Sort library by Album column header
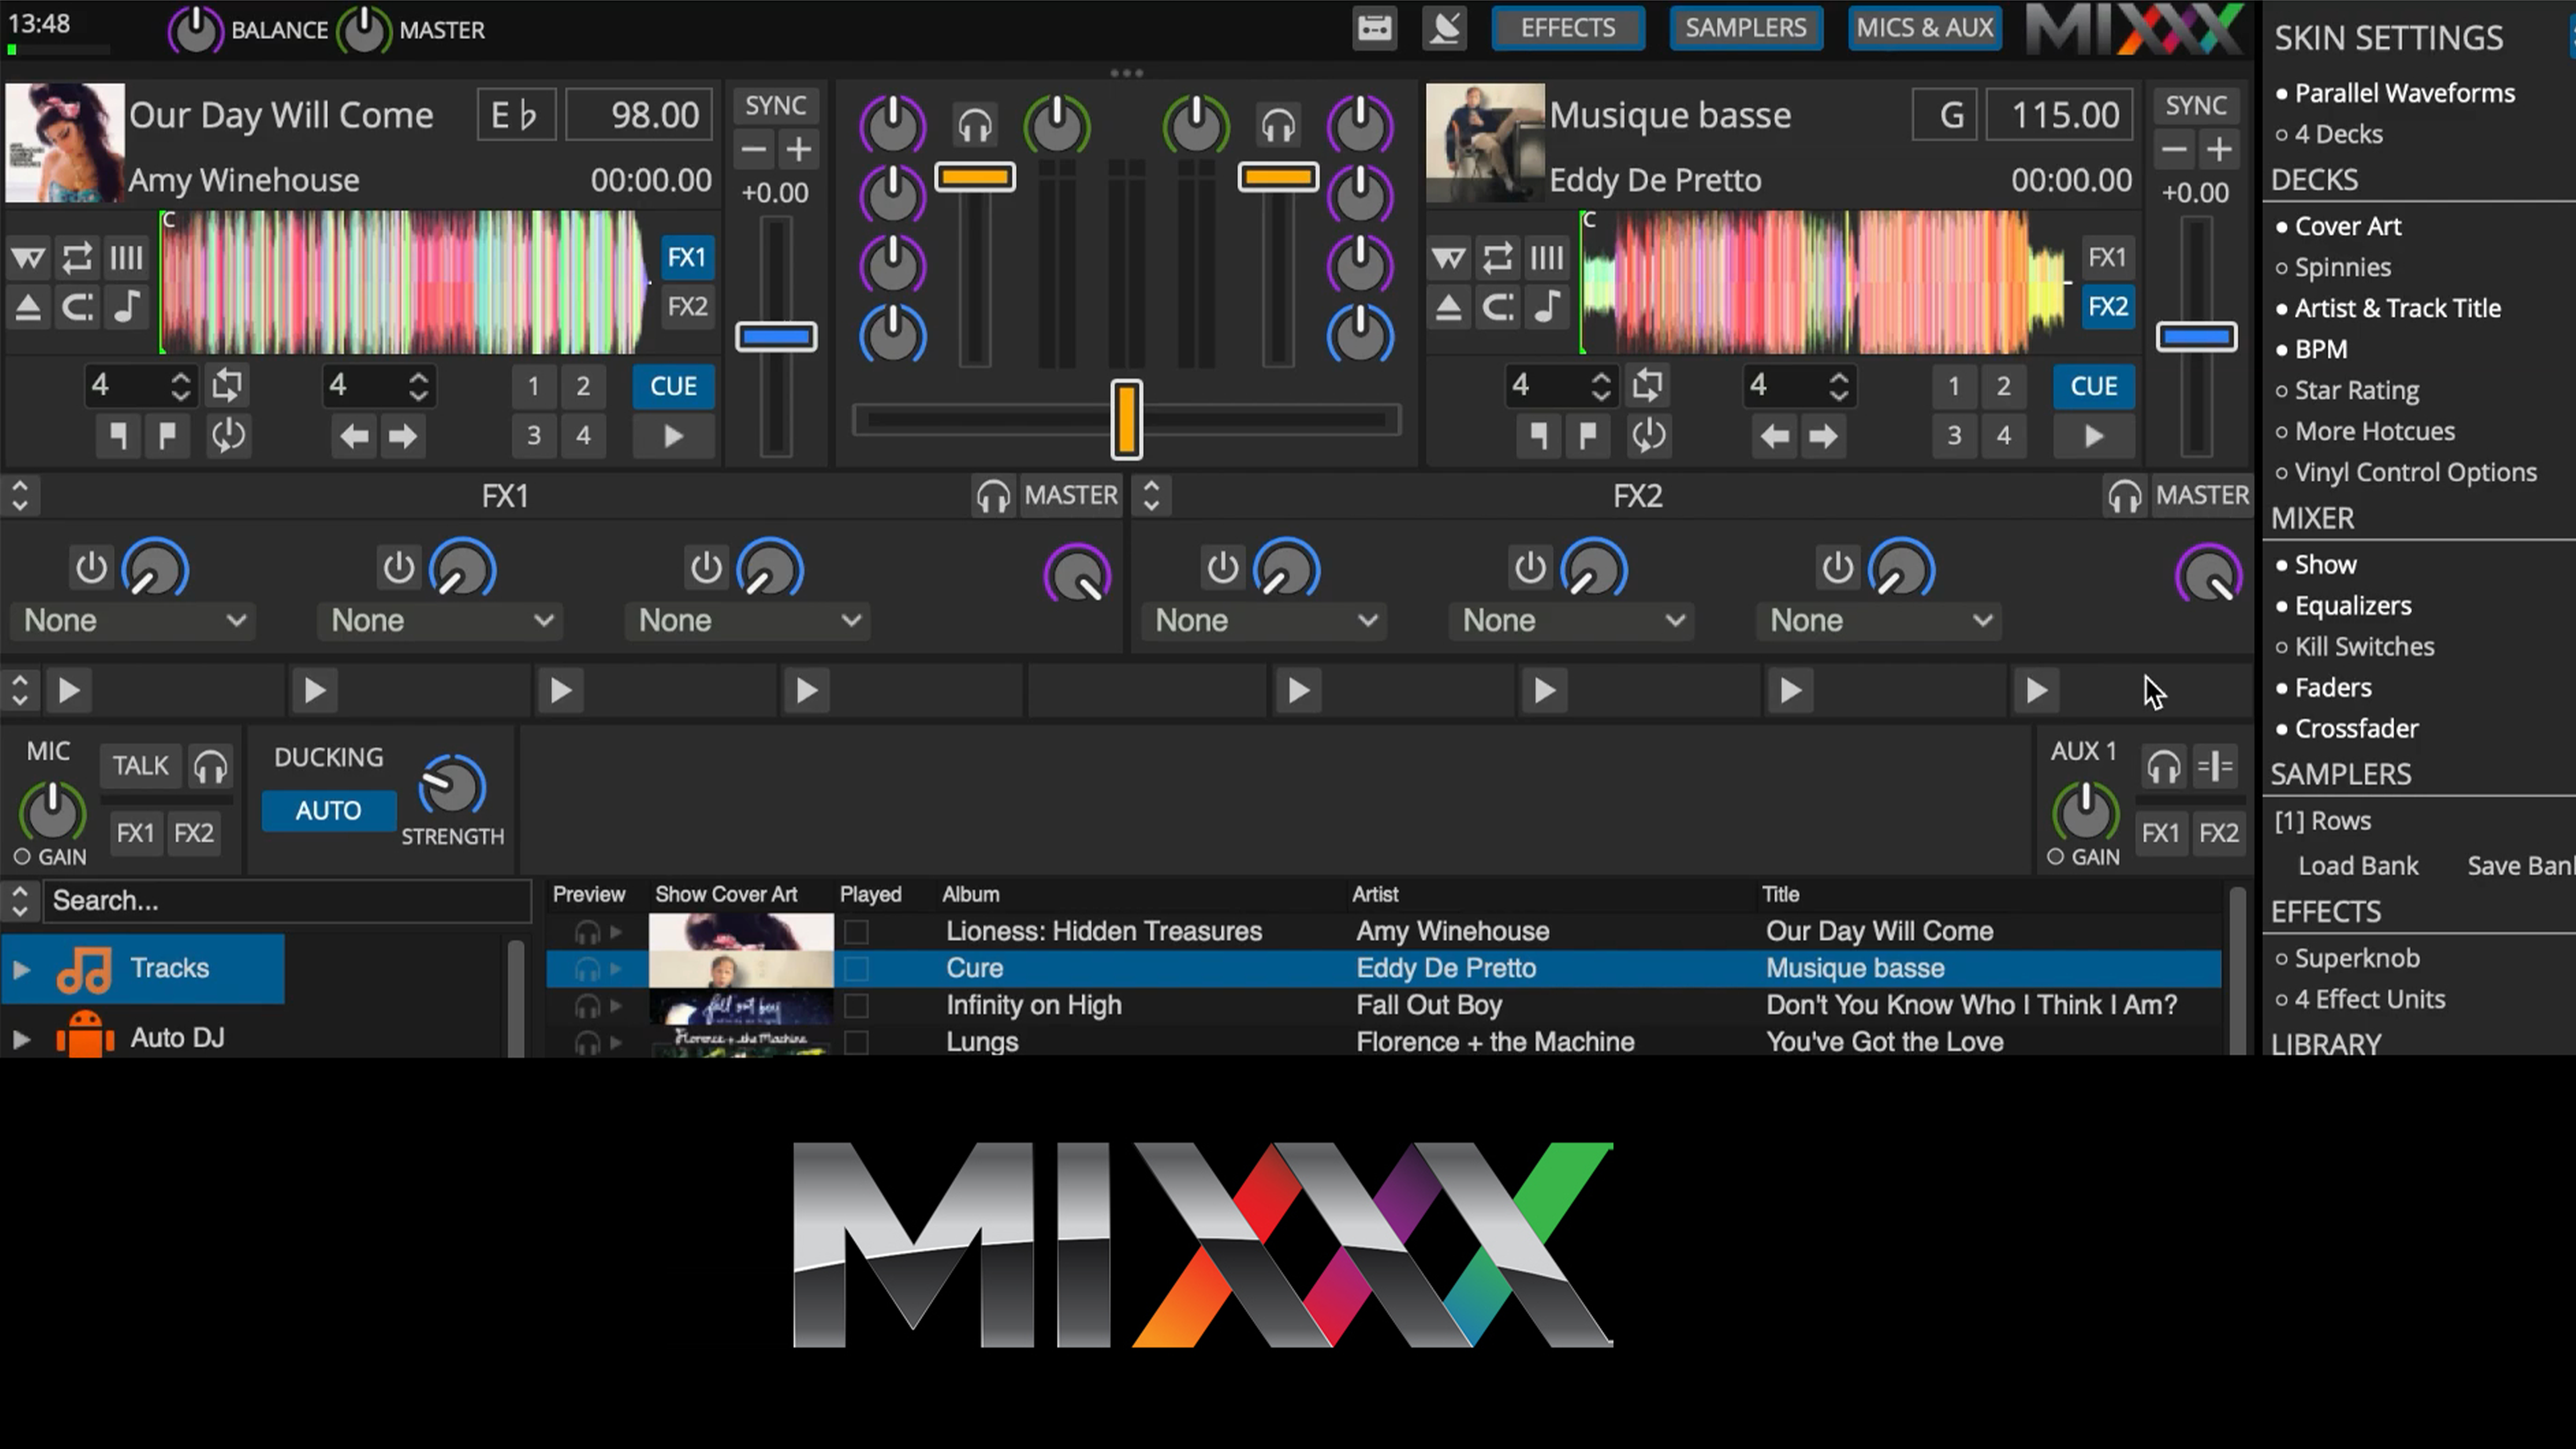The image size is (2576, 1449). (970, 894)
